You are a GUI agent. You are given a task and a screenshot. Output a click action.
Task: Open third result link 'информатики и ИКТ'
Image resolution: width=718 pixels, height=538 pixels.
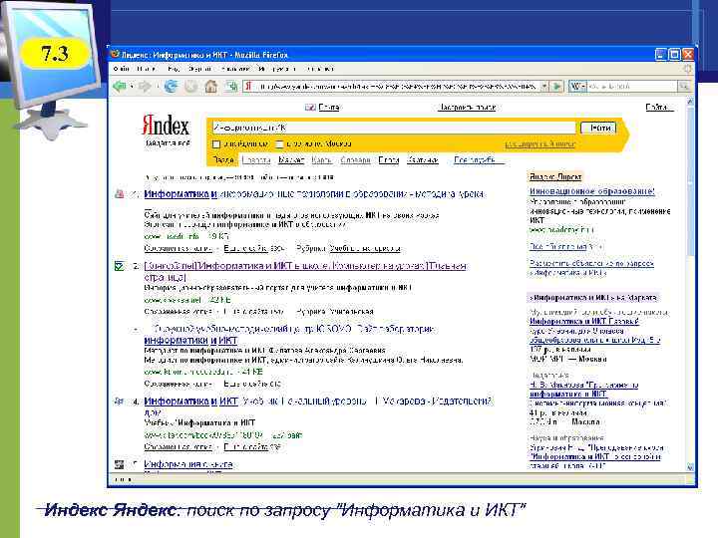tap(190, 341)
